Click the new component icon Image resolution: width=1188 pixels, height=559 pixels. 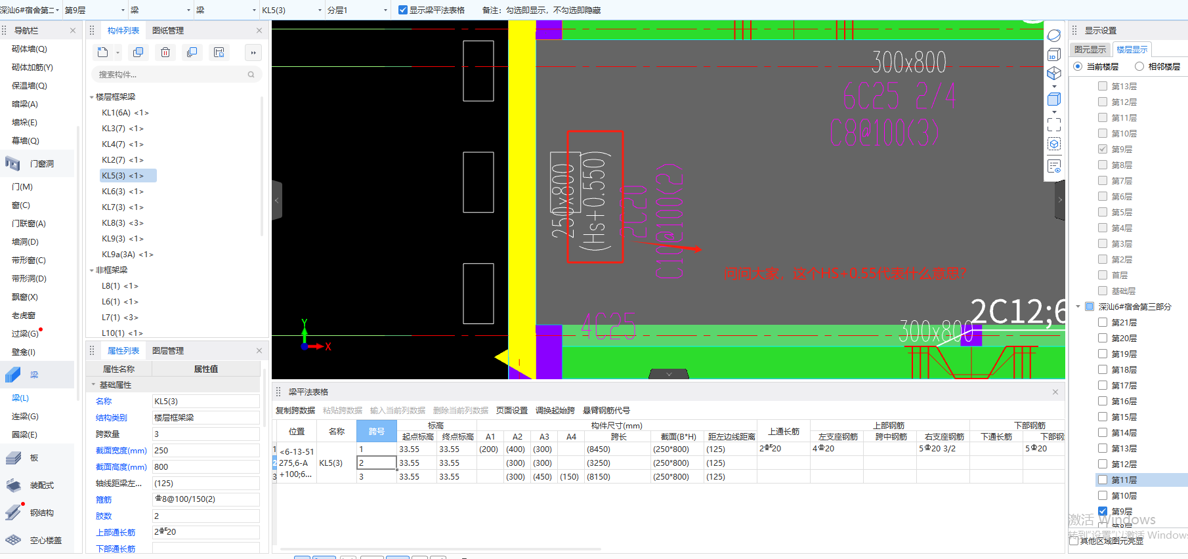coord(103,52)
